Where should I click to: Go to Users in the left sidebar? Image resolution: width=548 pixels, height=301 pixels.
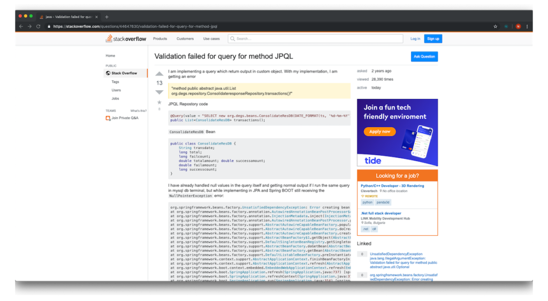pos(116,90)
